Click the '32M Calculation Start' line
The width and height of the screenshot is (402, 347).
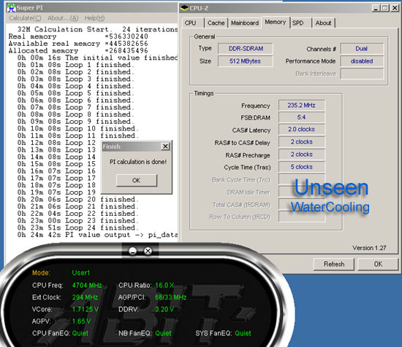click(x=97, y=29)
